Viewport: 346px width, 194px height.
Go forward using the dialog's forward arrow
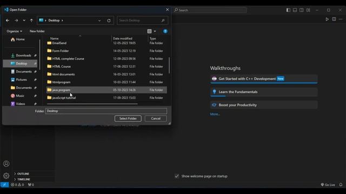point(16,20)
